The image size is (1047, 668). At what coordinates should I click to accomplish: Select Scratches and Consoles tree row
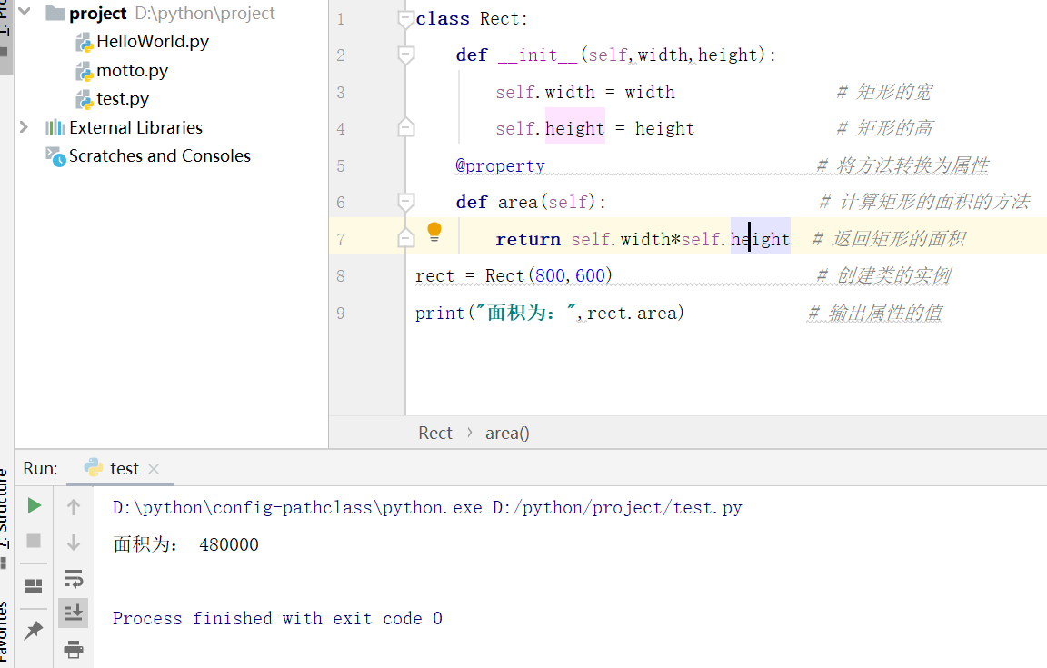pyautogui.click(x=160, y=156)
